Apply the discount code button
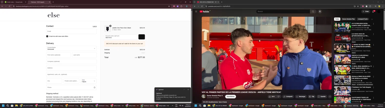 [x=142, y=37]
